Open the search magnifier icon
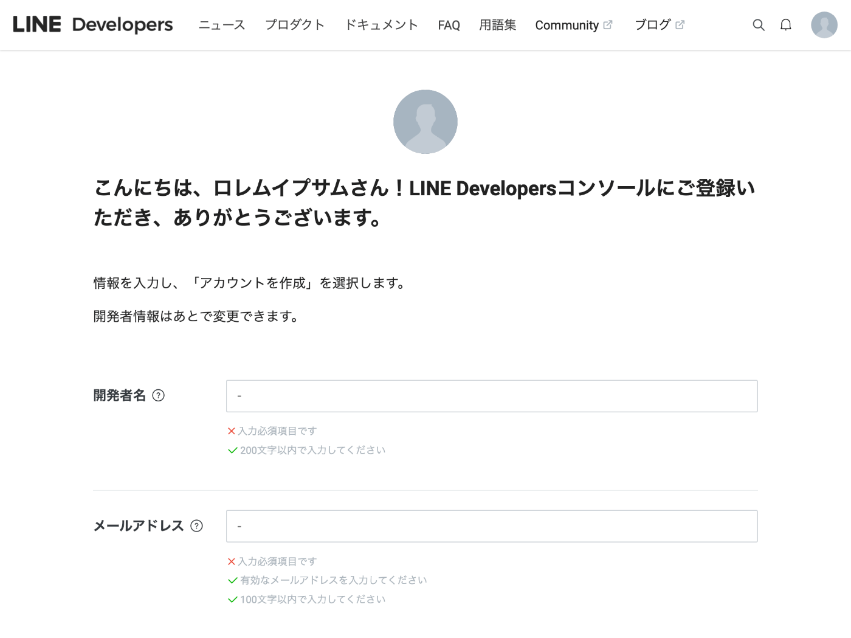 click(x=759, y=25)
